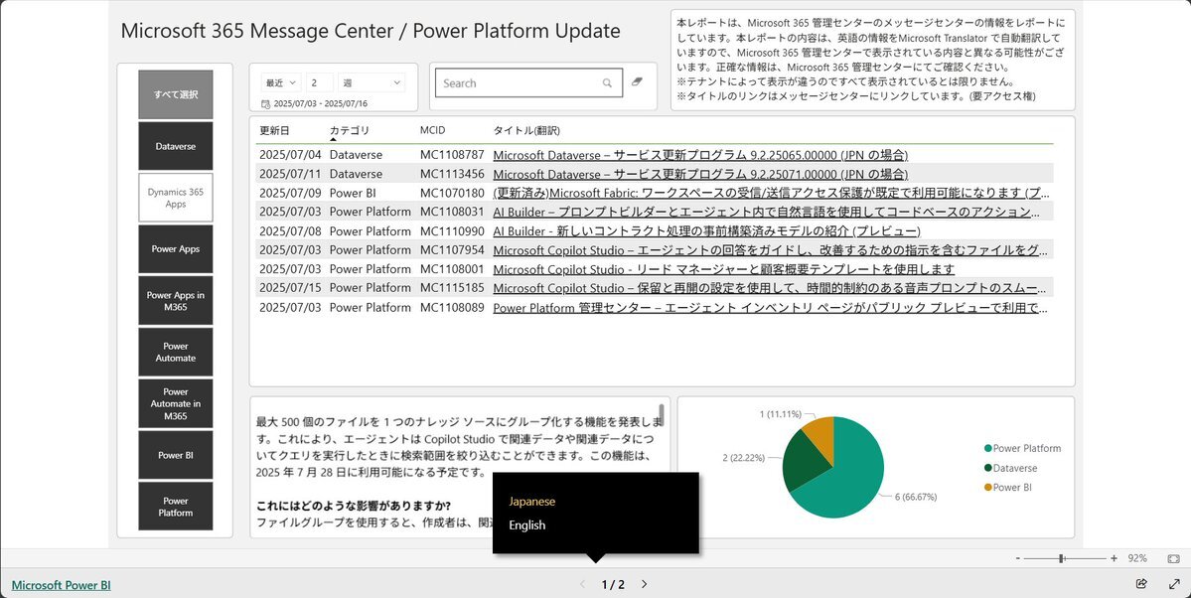Toggle the Power BI slicer button
This screenshot has height=598, width=1191.
[176, 455]
